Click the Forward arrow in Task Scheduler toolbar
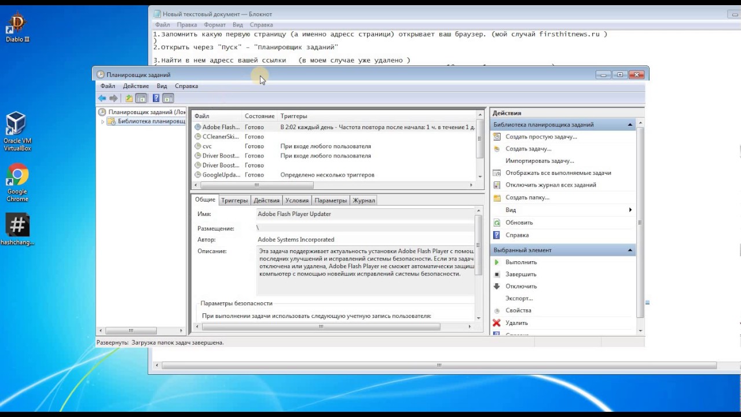 (x=113, y=98)
